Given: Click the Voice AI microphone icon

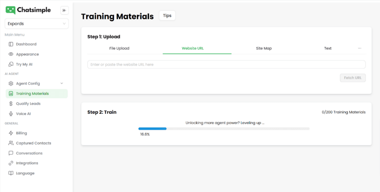Looking at the screenshot, I should 11,114.
